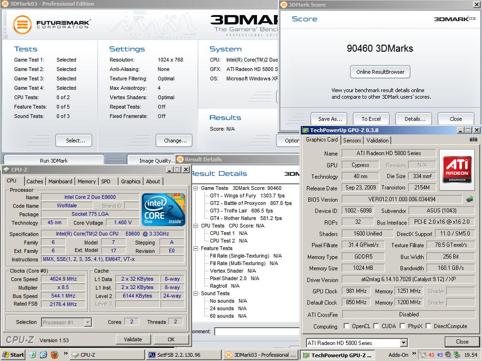Image resolution: width=482 pixels, height=361 pixels.
Task: Select the GT3 - Troll's Lair row
Action: tap(241, 211)
